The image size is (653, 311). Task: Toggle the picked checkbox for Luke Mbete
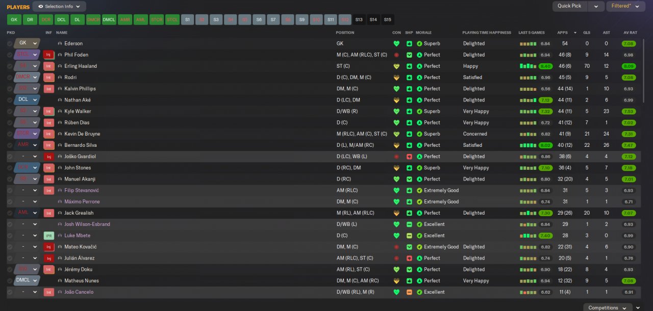pos(10,236)
